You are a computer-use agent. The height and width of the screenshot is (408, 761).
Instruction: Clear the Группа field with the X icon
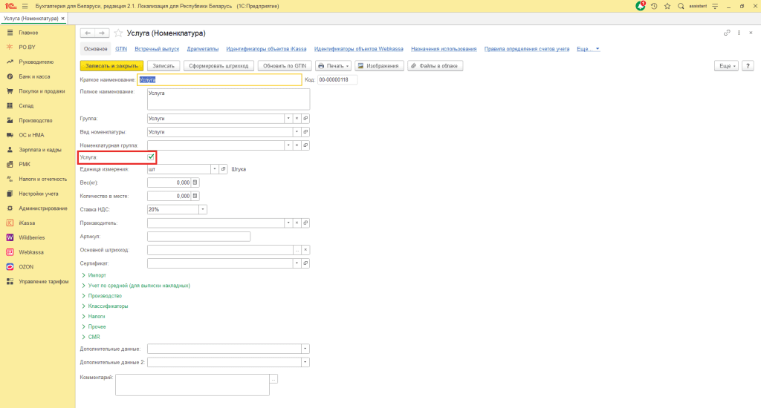pos(297,119)
